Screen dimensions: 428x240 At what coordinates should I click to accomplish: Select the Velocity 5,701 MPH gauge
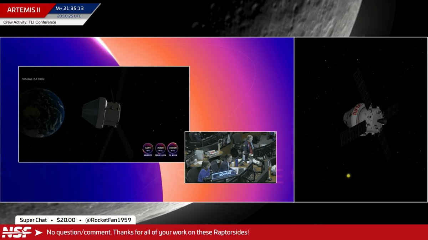pyautogui.click(x=148, y=149)
